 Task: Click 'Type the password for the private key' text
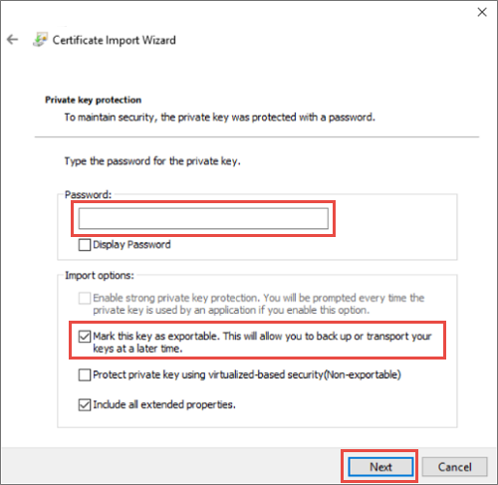point(152,161)
